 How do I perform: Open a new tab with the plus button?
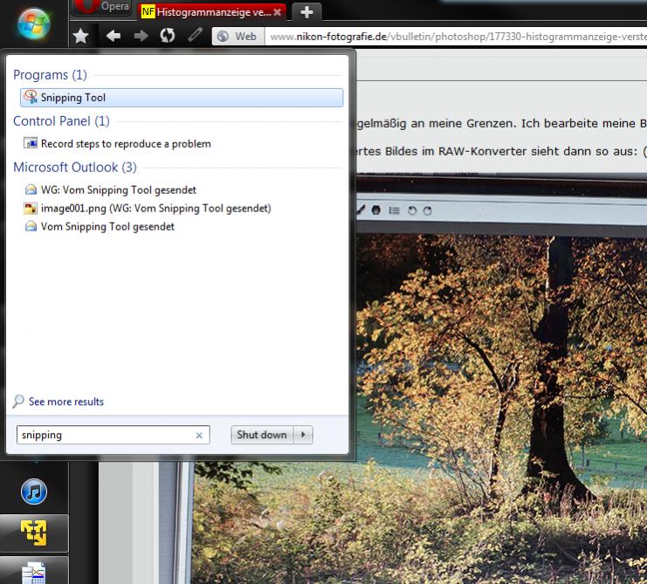[306, 12]
